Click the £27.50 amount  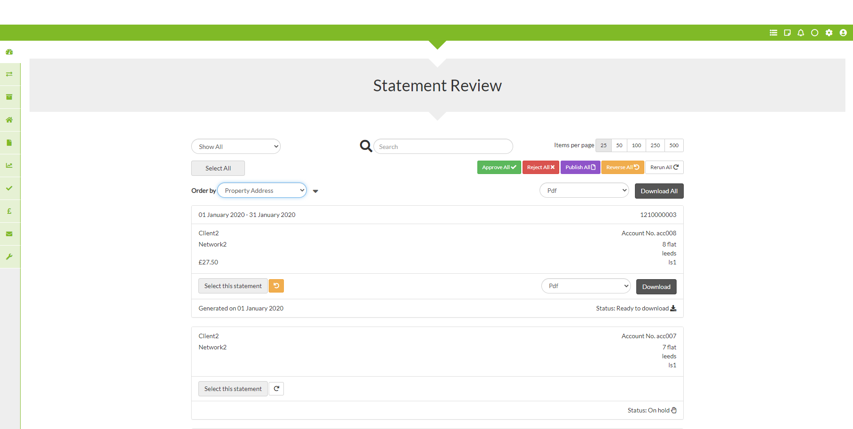pos(208,262)
